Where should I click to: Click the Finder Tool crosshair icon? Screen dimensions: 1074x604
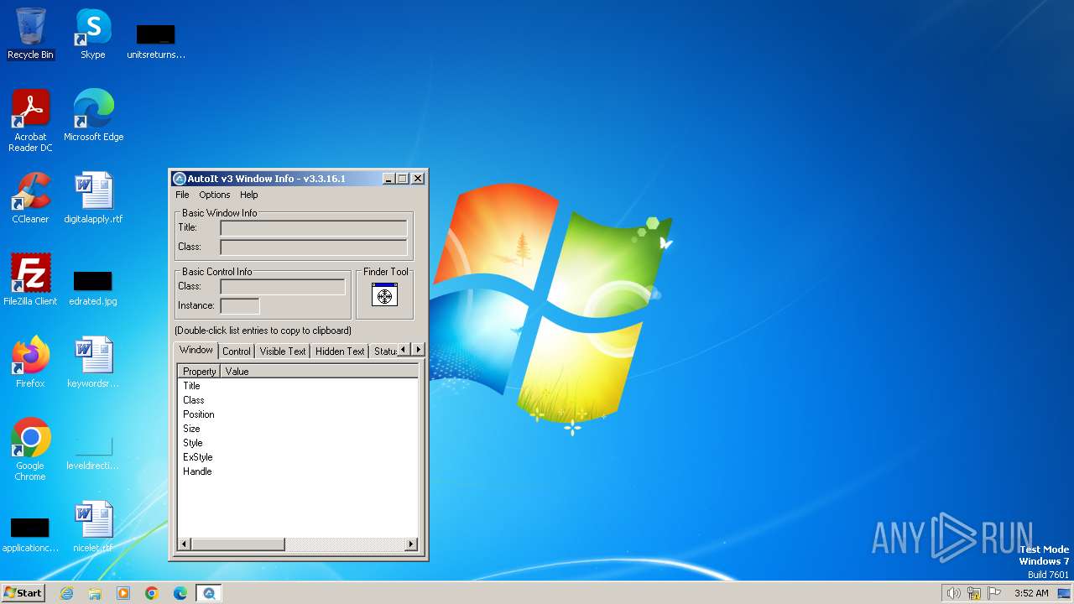click(384, 294)
